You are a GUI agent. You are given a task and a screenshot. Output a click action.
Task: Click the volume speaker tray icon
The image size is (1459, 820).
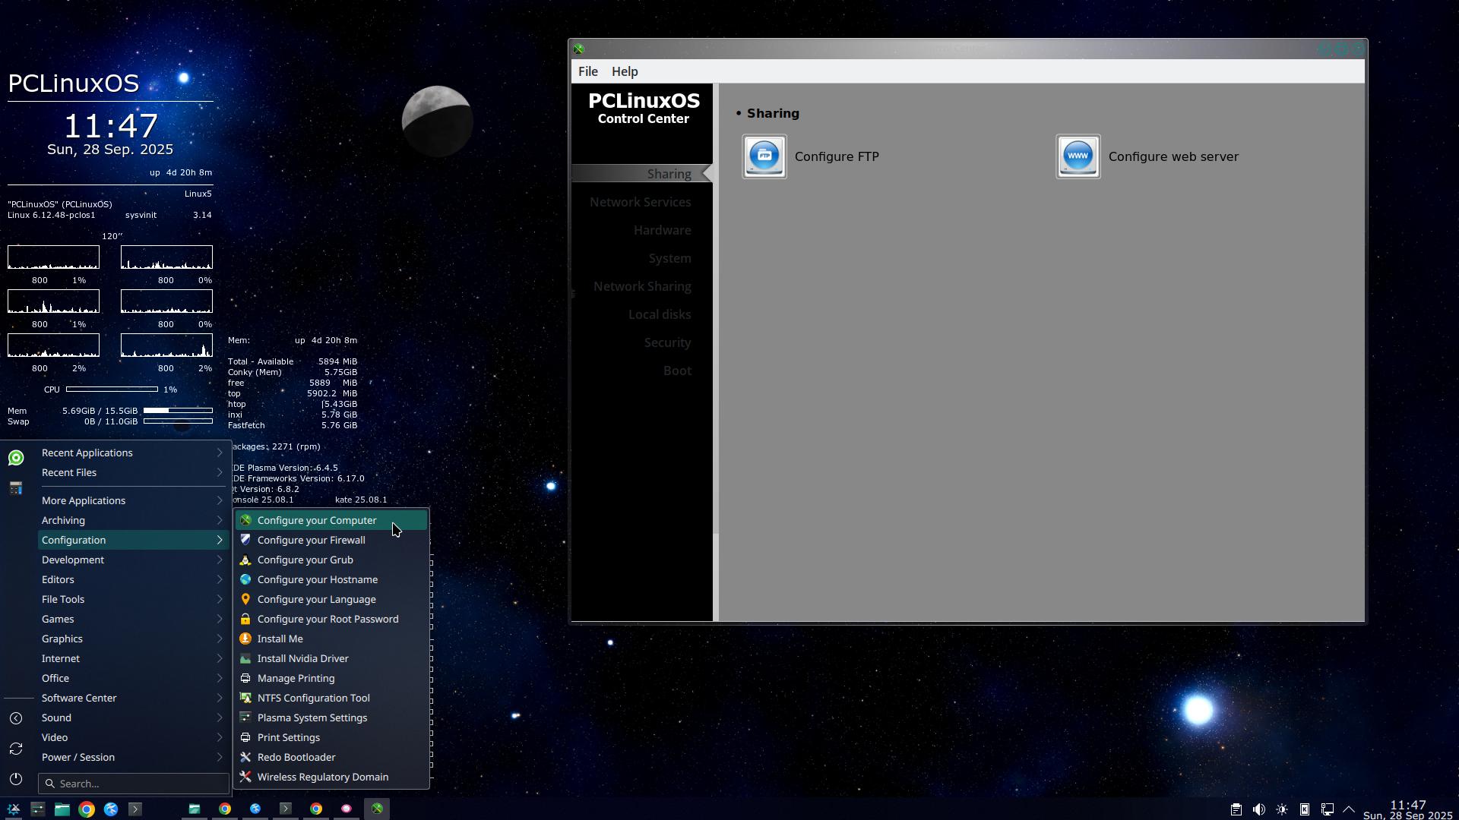click(x=1258, y=809)
